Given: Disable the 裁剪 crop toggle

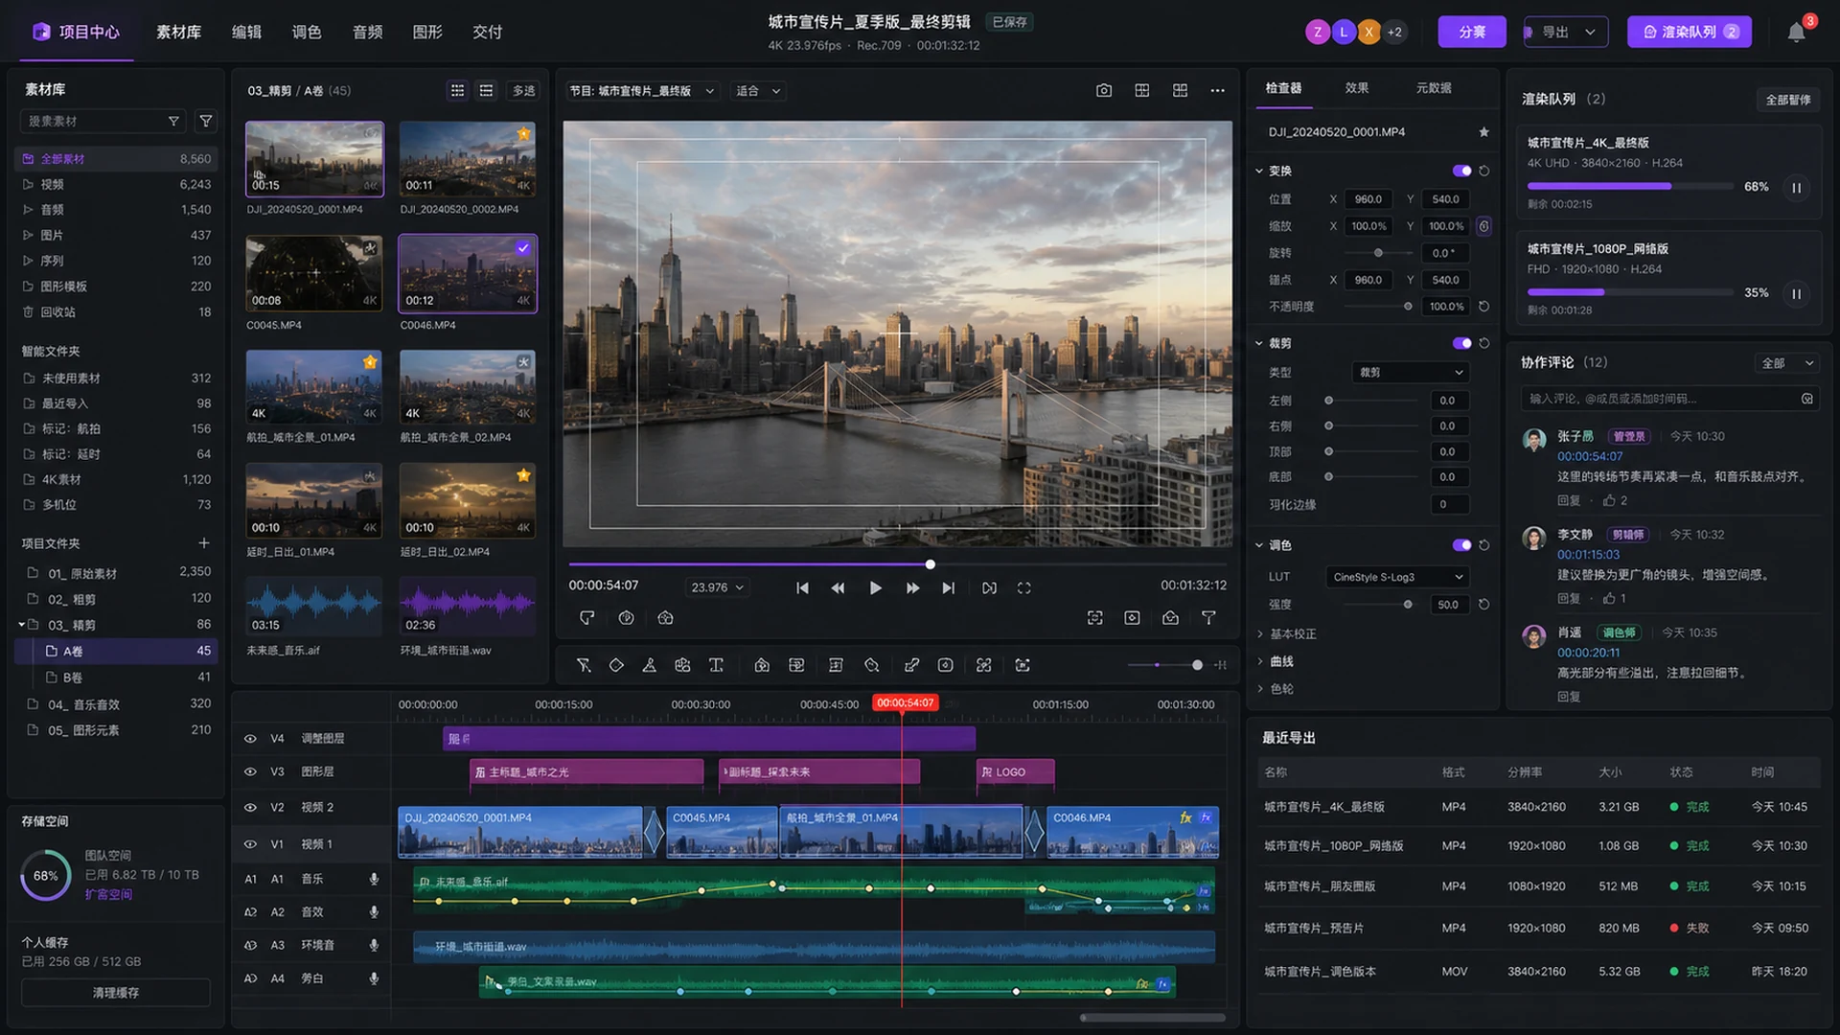Looking at the screenshot, I should (1461, 343).
